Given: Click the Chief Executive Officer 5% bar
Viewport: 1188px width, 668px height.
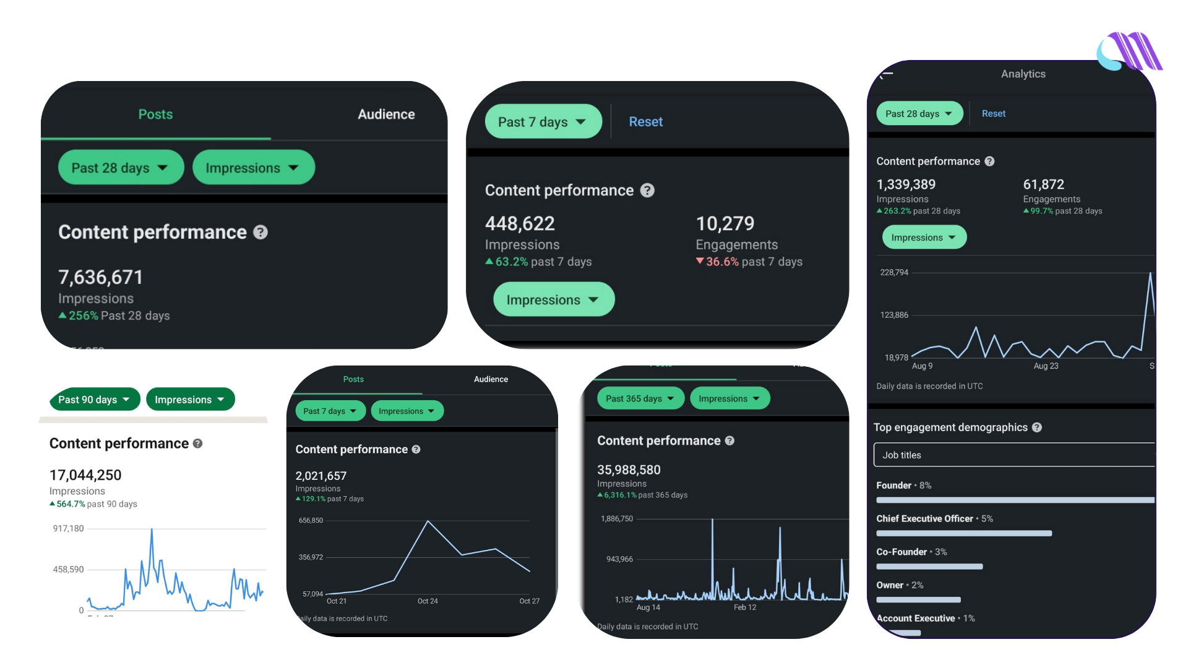Looking at the screenshot, I should [964, 533].
